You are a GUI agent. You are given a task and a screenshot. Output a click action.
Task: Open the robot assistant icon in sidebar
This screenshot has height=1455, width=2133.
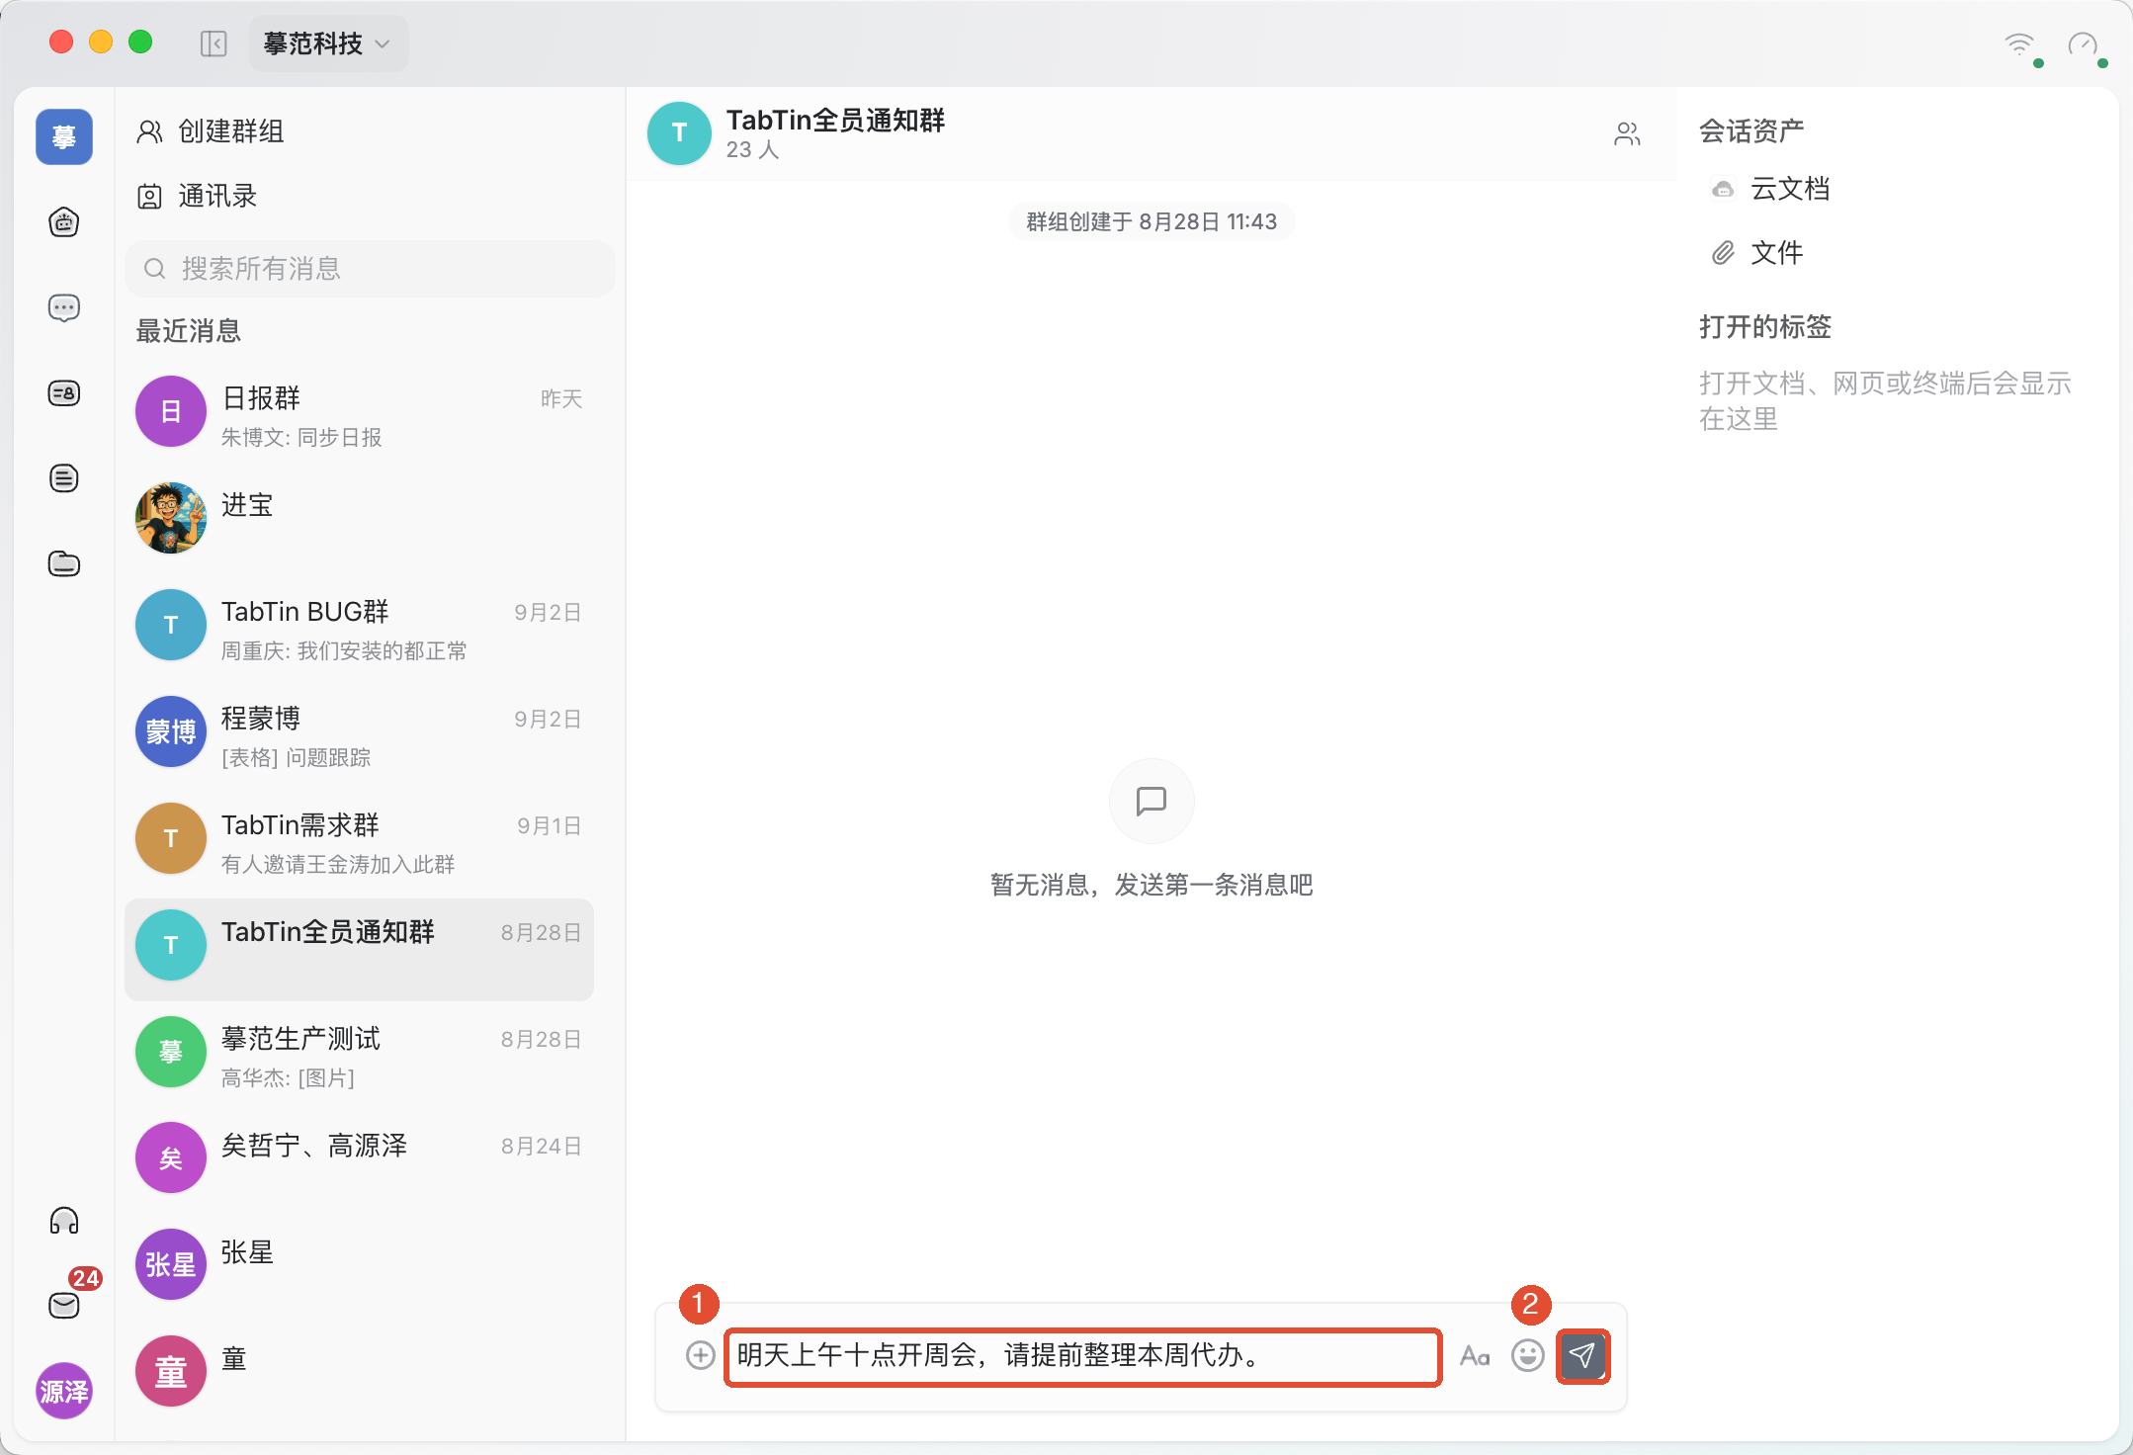click(64, 222)
